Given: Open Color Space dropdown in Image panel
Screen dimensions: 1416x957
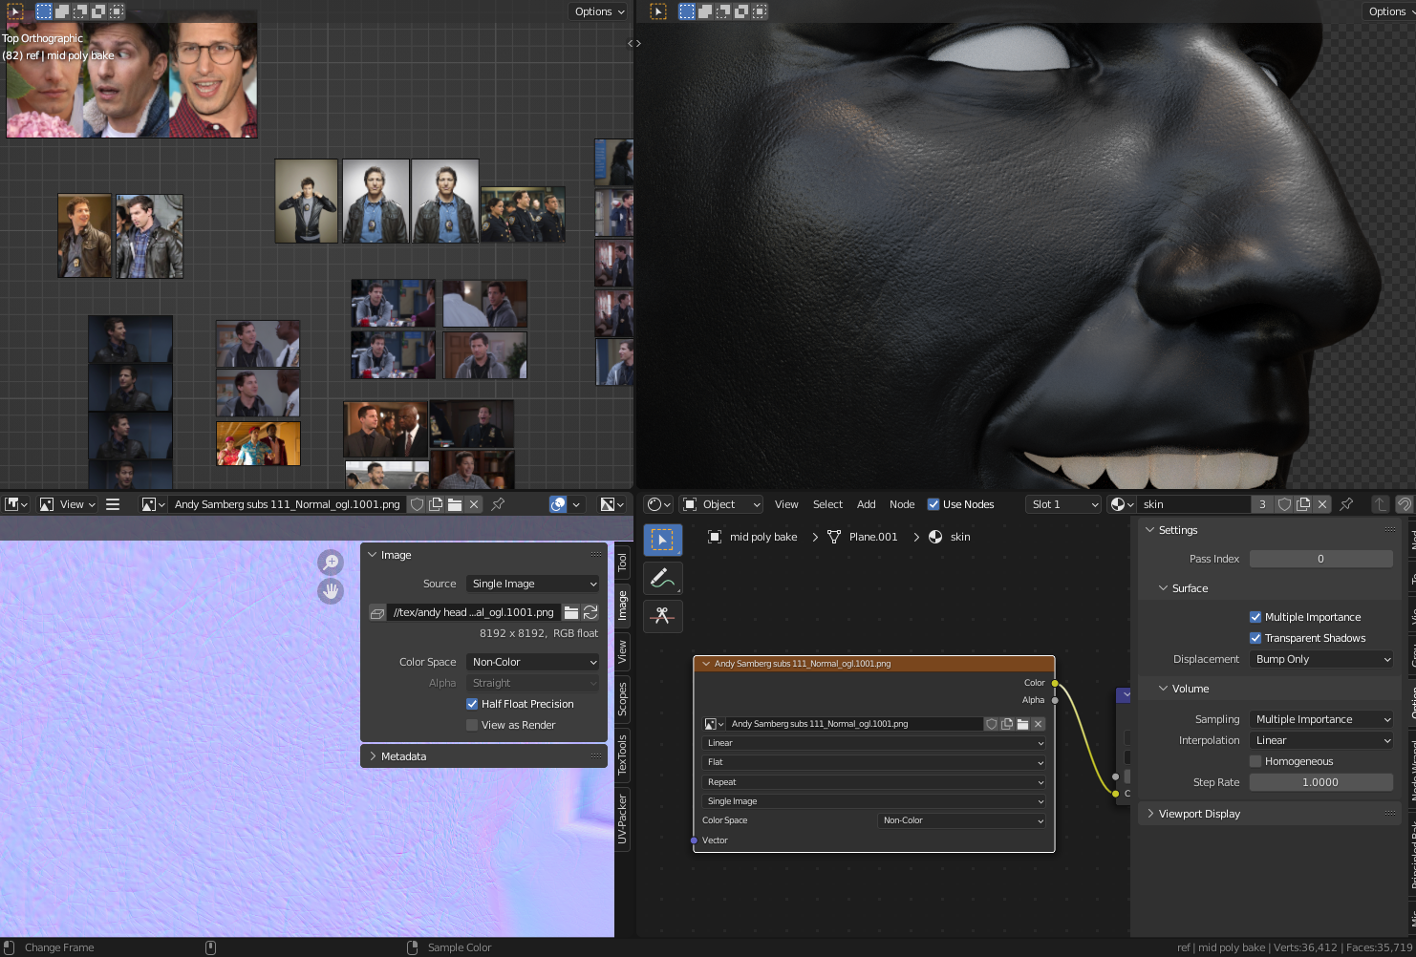Looking at the screenshot, I should (x=533, y=662).
